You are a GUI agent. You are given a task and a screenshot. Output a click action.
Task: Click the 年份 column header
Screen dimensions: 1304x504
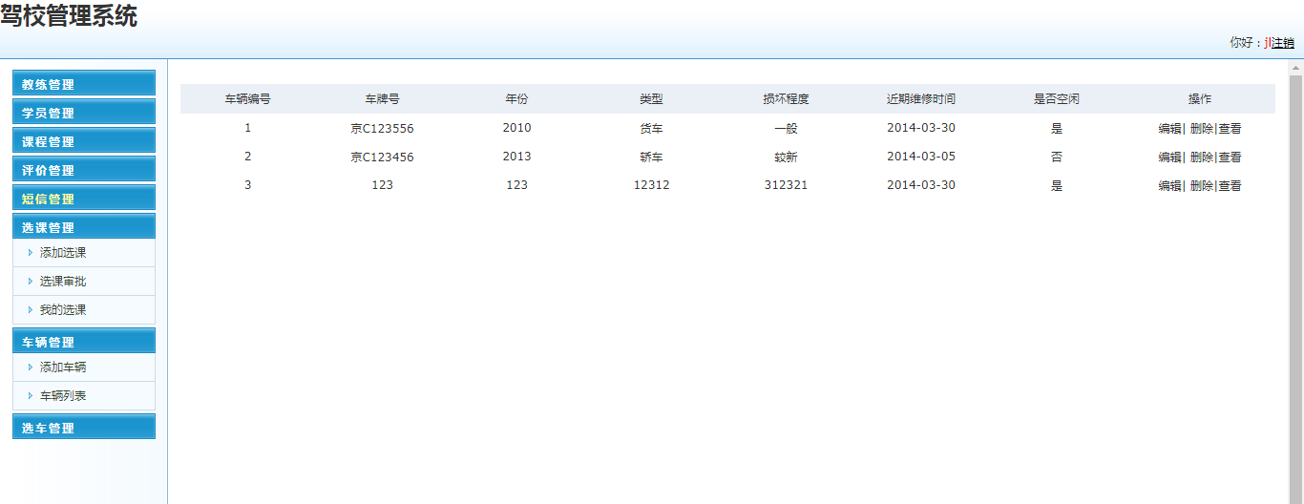[x=516, y=99]
